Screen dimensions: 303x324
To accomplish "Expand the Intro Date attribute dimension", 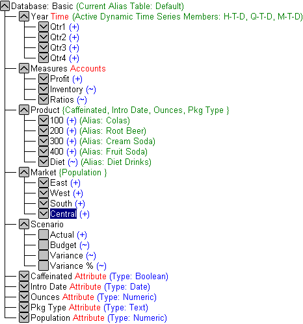I will tap(24, 286).
